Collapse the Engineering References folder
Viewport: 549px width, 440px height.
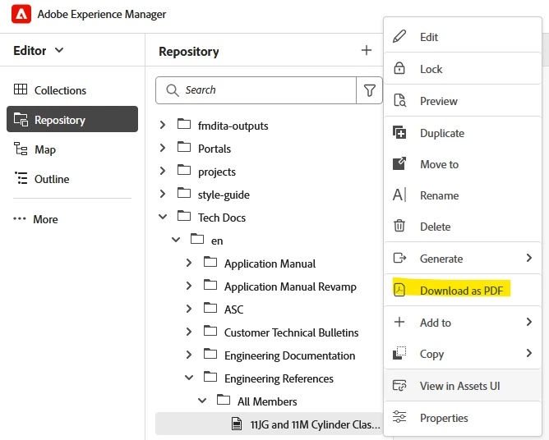coord(189,378)
